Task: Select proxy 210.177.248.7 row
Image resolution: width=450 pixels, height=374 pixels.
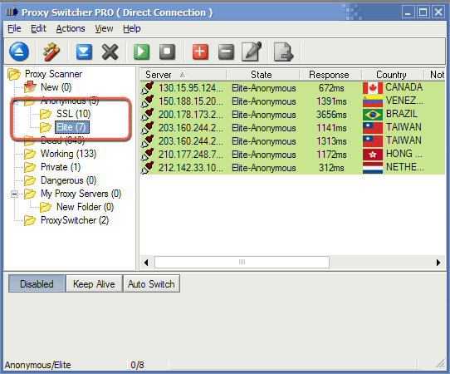Action: (x=292, y=155)
